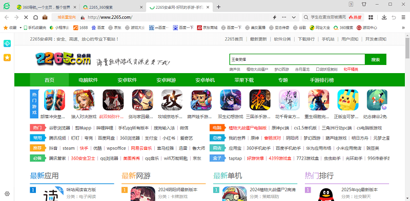Click the 和平精英 hot search link
Screen dimensions: 410x201
(351, 70)
